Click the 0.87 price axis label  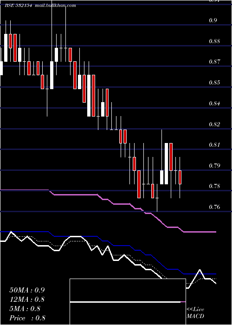point(214,62)
